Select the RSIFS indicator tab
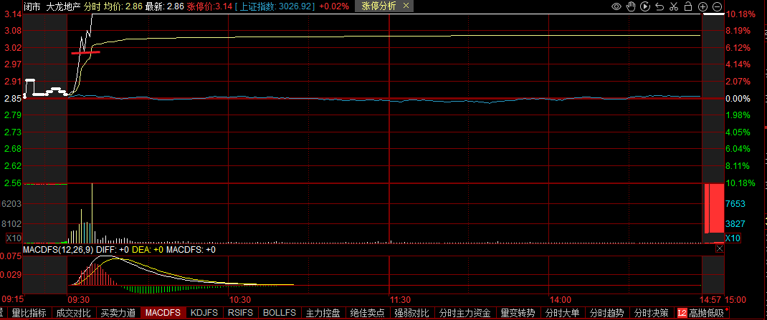The height and width of the screenshot is (320, 767). (x=240, y=313)
